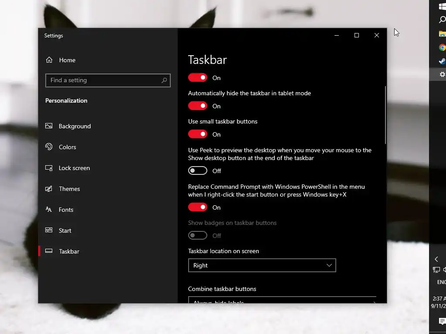Minimize the Settings window
The height and width of the screenshot is (334, 446).
coord(337,35)
